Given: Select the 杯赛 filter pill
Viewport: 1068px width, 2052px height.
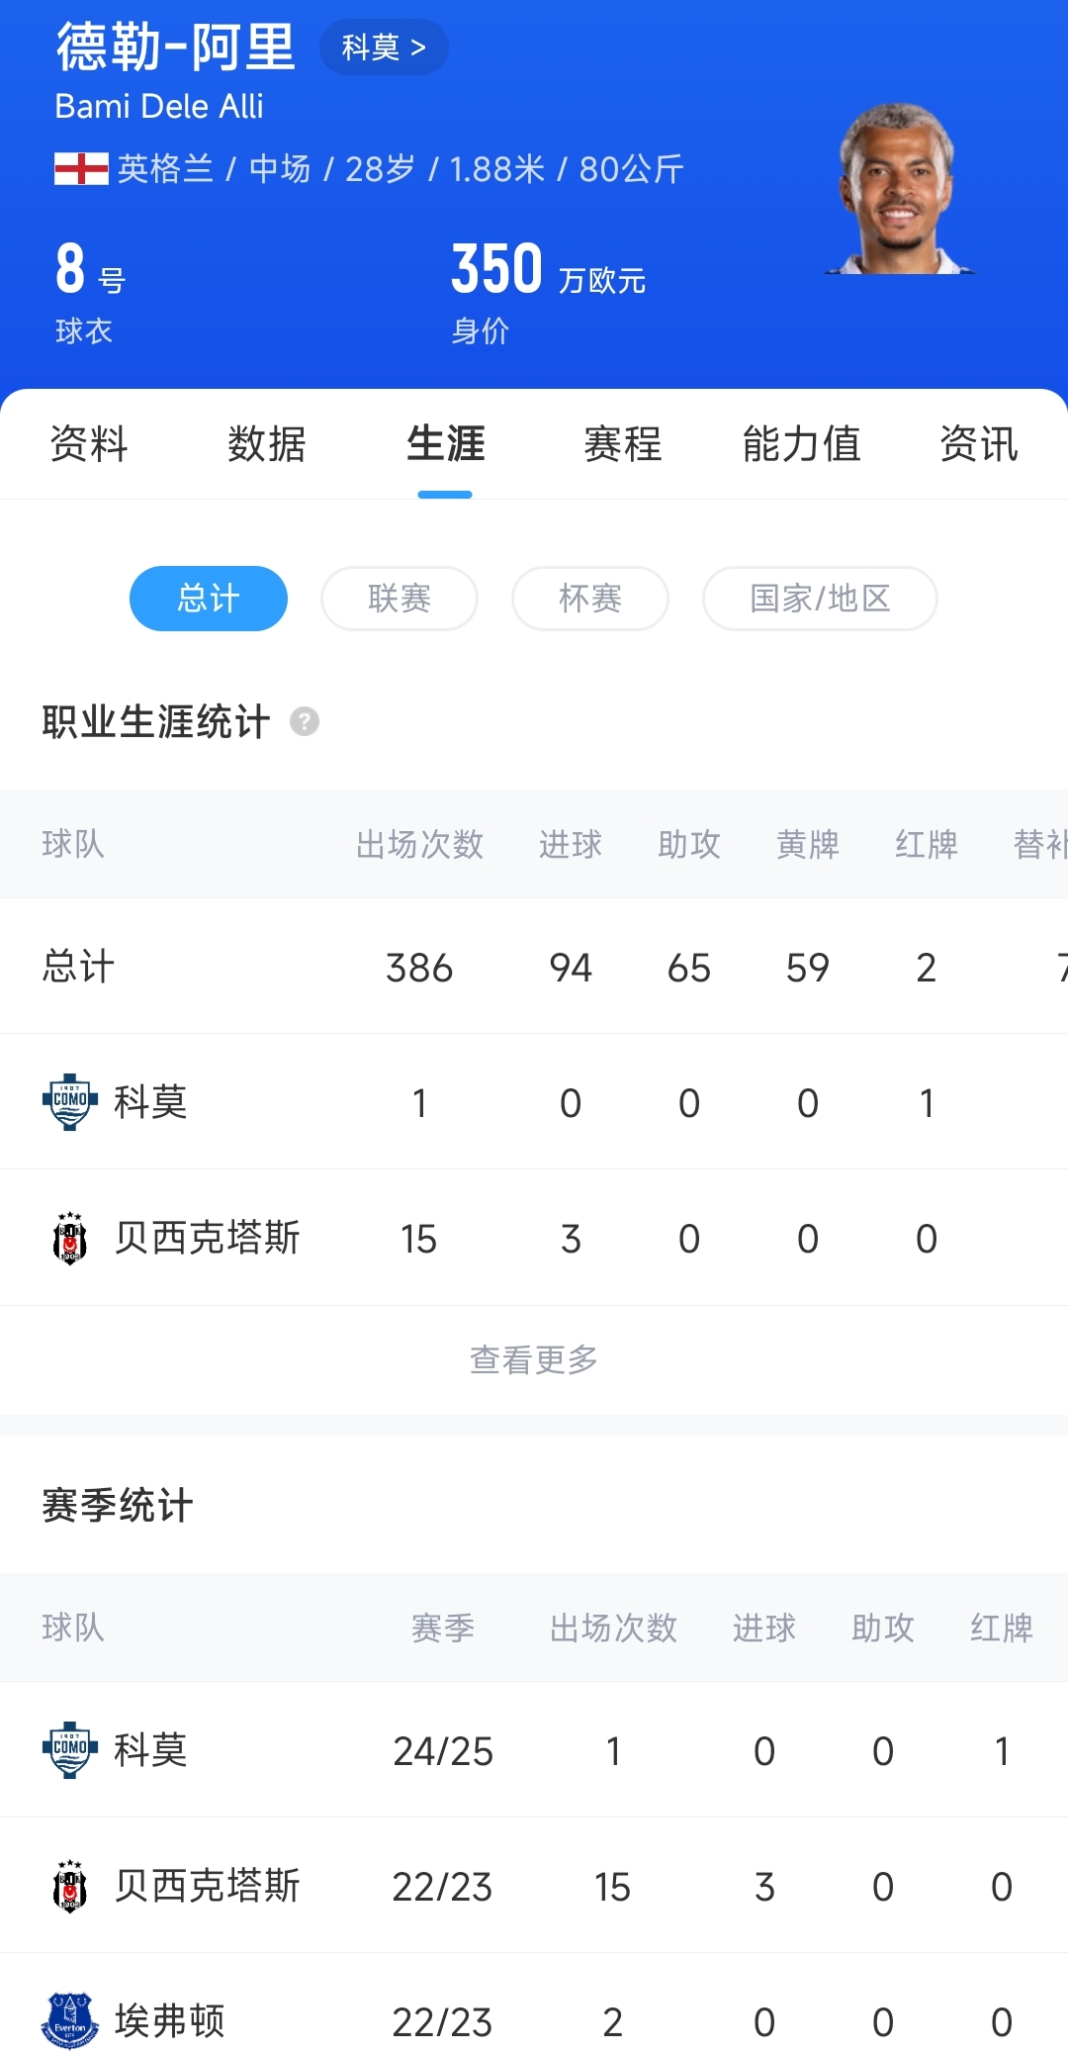Looking at the screenshot, I should pos(590,599).
